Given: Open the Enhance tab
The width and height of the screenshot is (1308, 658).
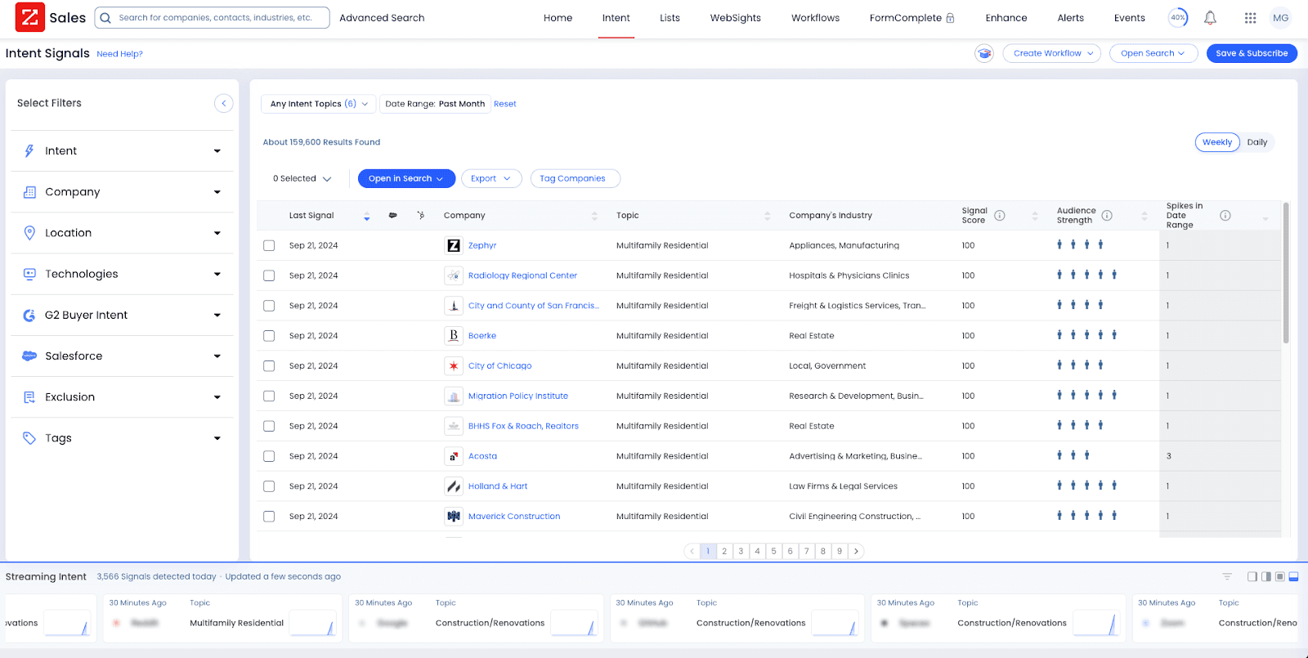Looking at the screenshot, I should 1006,18.
